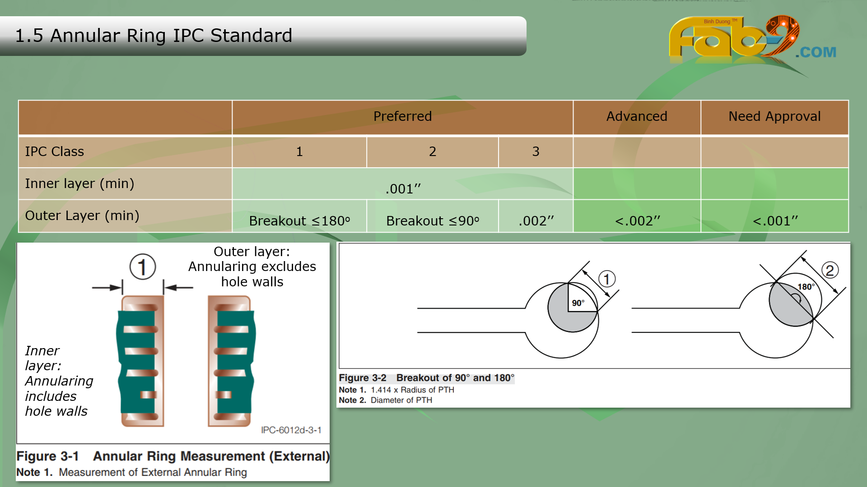The width and height of the screenshot is (867, 487).
Task: Click the 'Preferred' table header
Action: [x=402, y=116]
